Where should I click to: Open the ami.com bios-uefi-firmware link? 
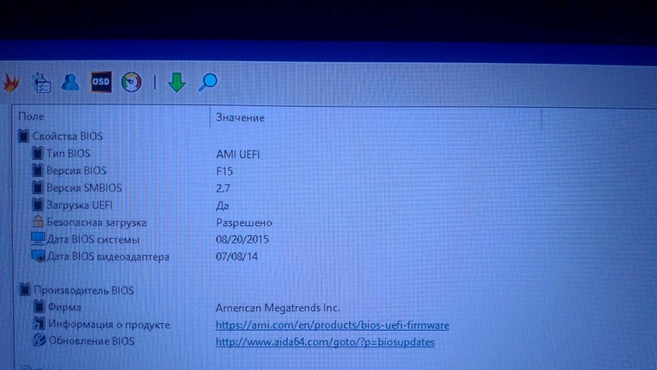pyautogui.click(x=332, y=325)
